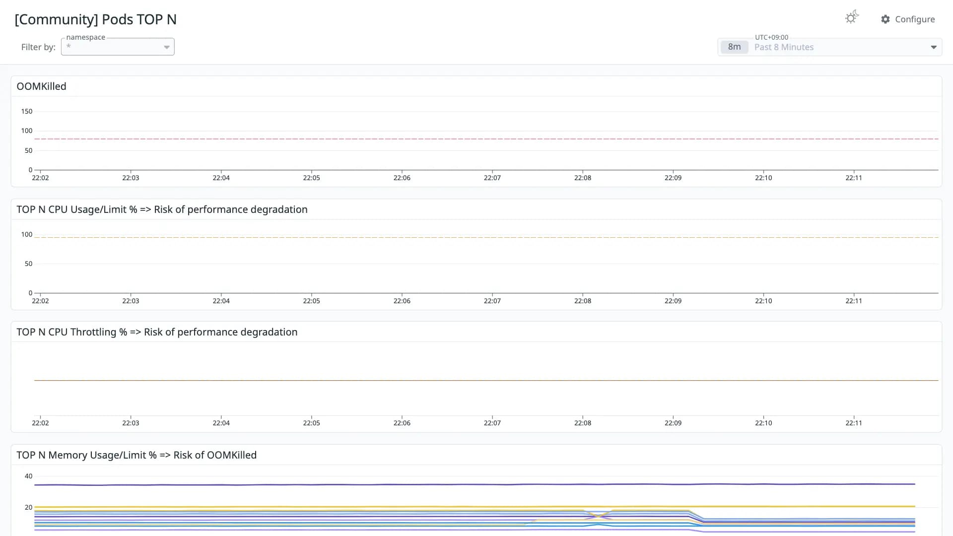This screenshot has height=536, width=953.
Task: Click the [Community] Pods TOP N dashboard title
Action: (96, 19)
